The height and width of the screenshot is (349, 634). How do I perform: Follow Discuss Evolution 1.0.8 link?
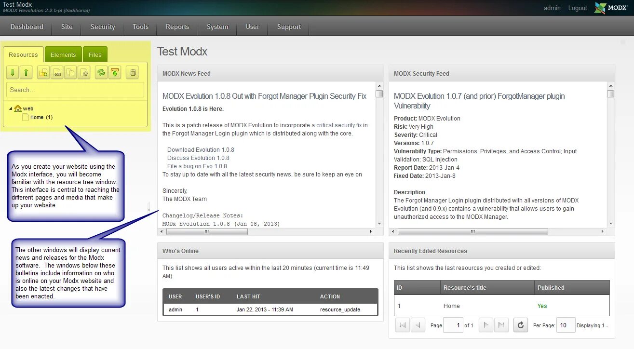(198, 158)
